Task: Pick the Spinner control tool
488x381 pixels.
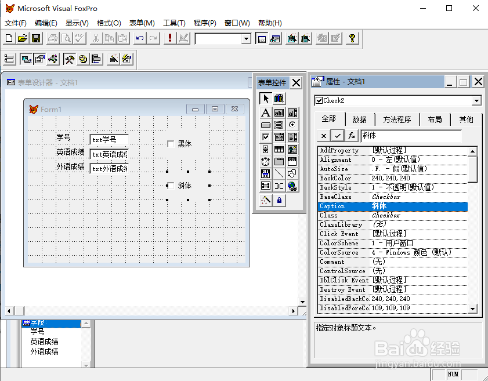Action: (x=266, y=149)
